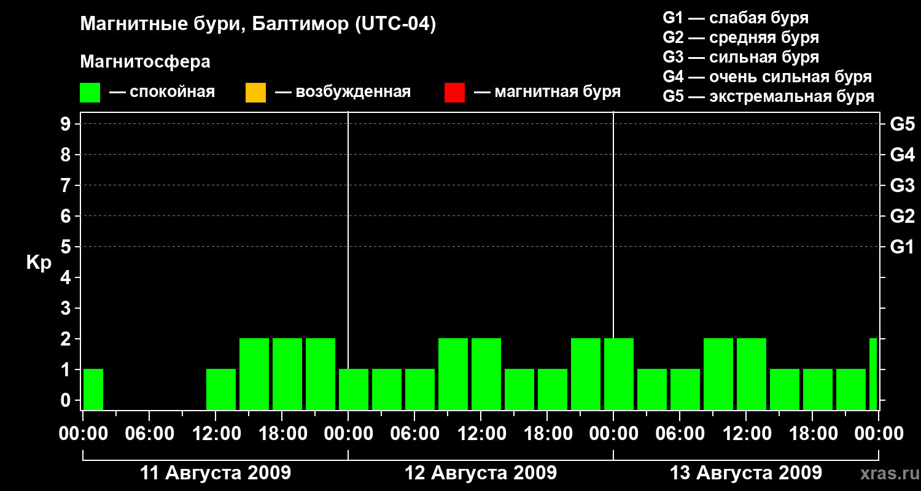Click the Kp 2 bar around 09:00 on 12 August
The image size is (921, 491).
[453, 374]
